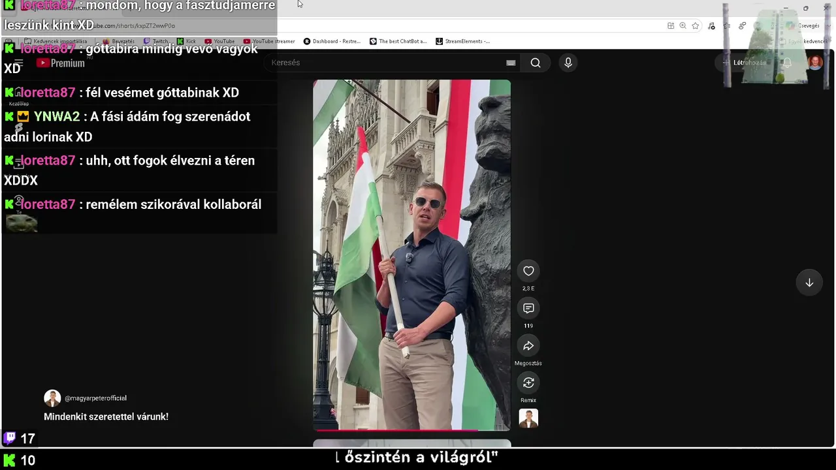Image resolution: width=836 pixels, height=470 pixels.
Task: Click the Short title Mindenkit szeretettel várunk!
Action: 106,416
